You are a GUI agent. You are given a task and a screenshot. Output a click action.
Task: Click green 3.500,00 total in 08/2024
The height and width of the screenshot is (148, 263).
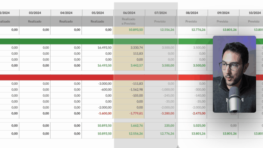click(199, 65)
